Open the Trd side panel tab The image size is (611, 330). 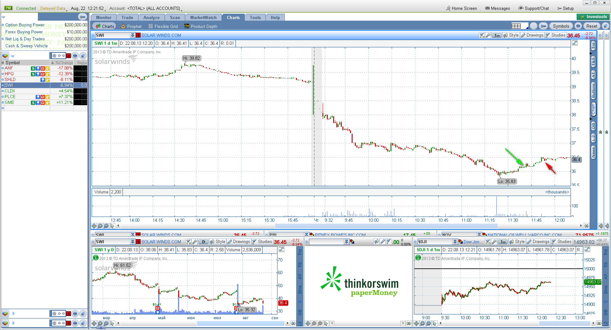coord(593,46)
